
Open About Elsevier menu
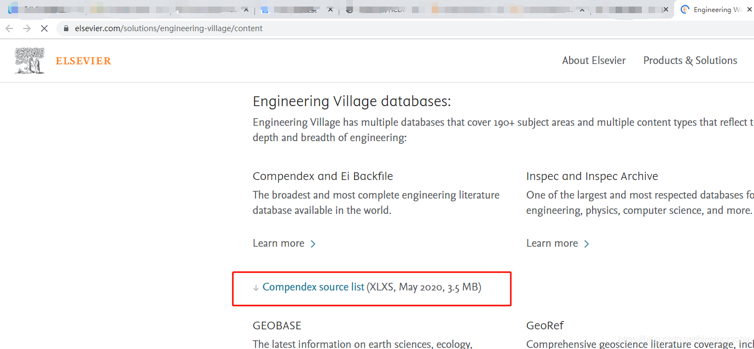click(x=594, y=61)
